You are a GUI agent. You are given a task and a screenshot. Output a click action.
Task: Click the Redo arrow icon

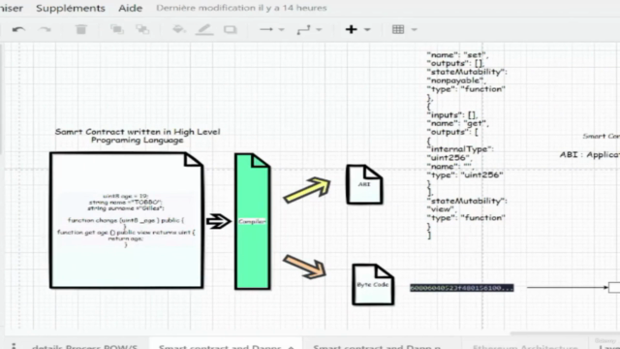point(46,29)
